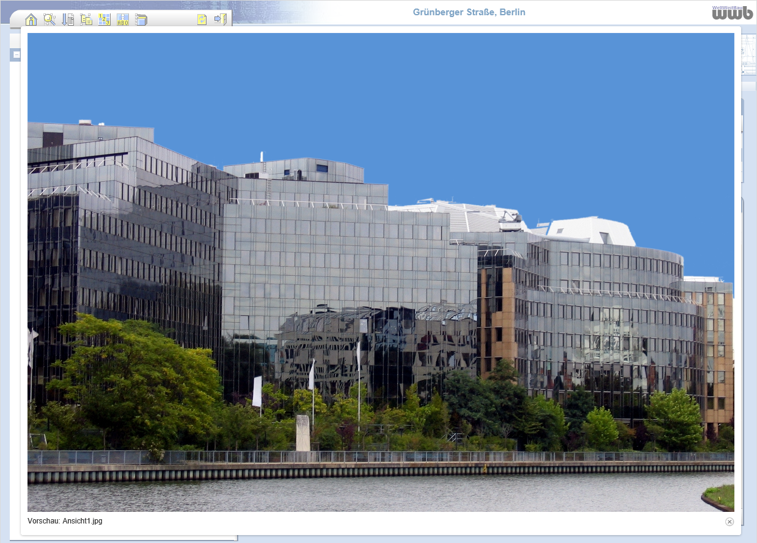Open the ABC info label icon

[x=123, y=20]
